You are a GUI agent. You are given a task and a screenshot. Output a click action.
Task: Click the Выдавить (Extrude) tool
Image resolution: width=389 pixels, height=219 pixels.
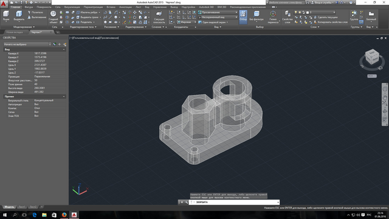[19, 16]
